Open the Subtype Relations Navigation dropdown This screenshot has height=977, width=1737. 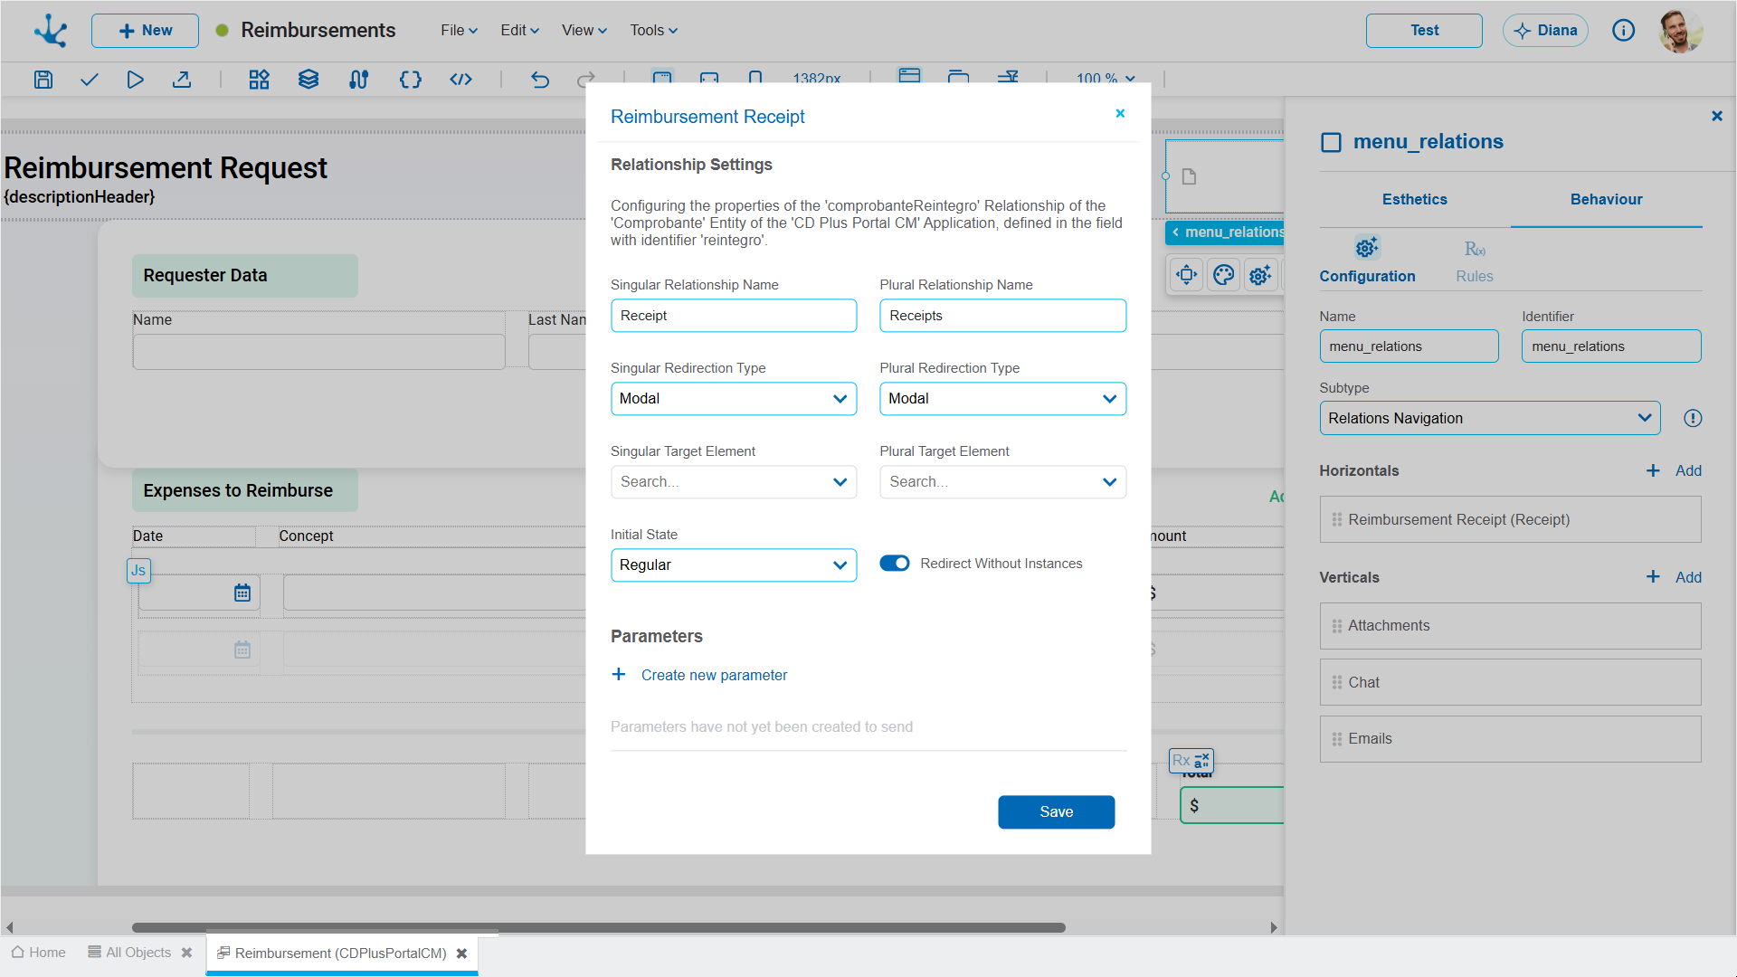click(1489, 418)
